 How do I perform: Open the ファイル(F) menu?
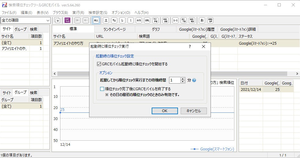9,13
